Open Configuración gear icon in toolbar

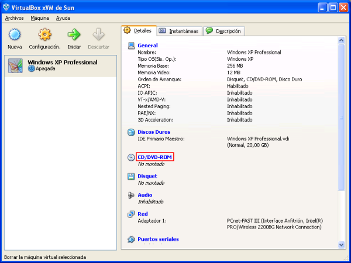(x=44, y=35)
